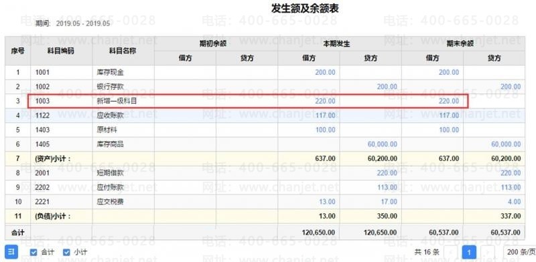536x262 pixels.
Task: Click the 科目名称 column header
Action: click(123, 51)
